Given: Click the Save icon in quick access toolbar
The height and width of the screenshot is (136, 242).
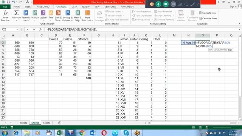Looking at the screenshot, I should click(8, 2).
